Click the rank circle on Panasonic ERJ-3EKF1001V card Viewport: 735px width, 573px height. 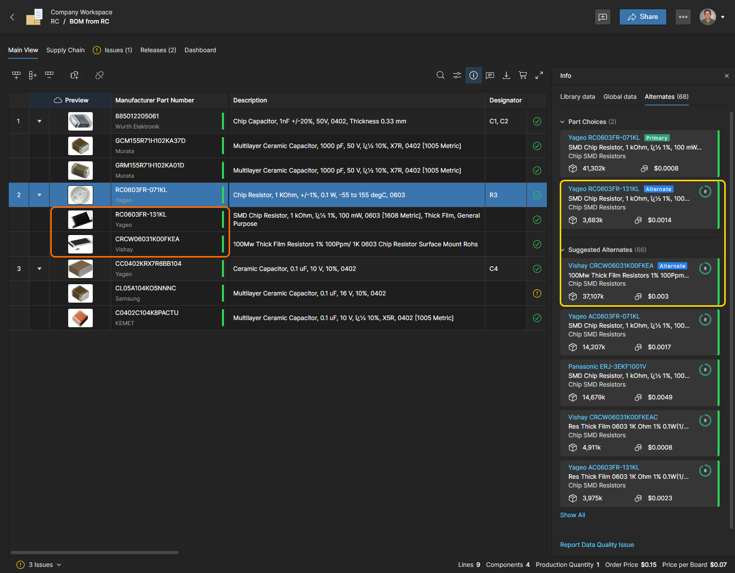pos(705,370)
